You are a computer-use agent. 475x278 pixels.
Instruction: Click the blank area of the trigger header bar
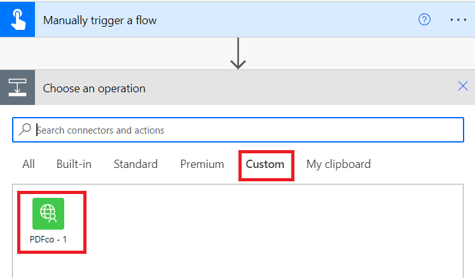pos(286,20)
